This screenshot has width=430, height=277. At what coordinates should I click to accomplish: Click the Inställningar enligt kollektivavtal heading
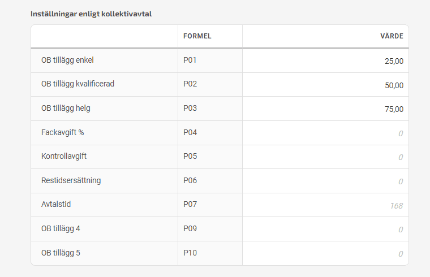click(91, 14)
